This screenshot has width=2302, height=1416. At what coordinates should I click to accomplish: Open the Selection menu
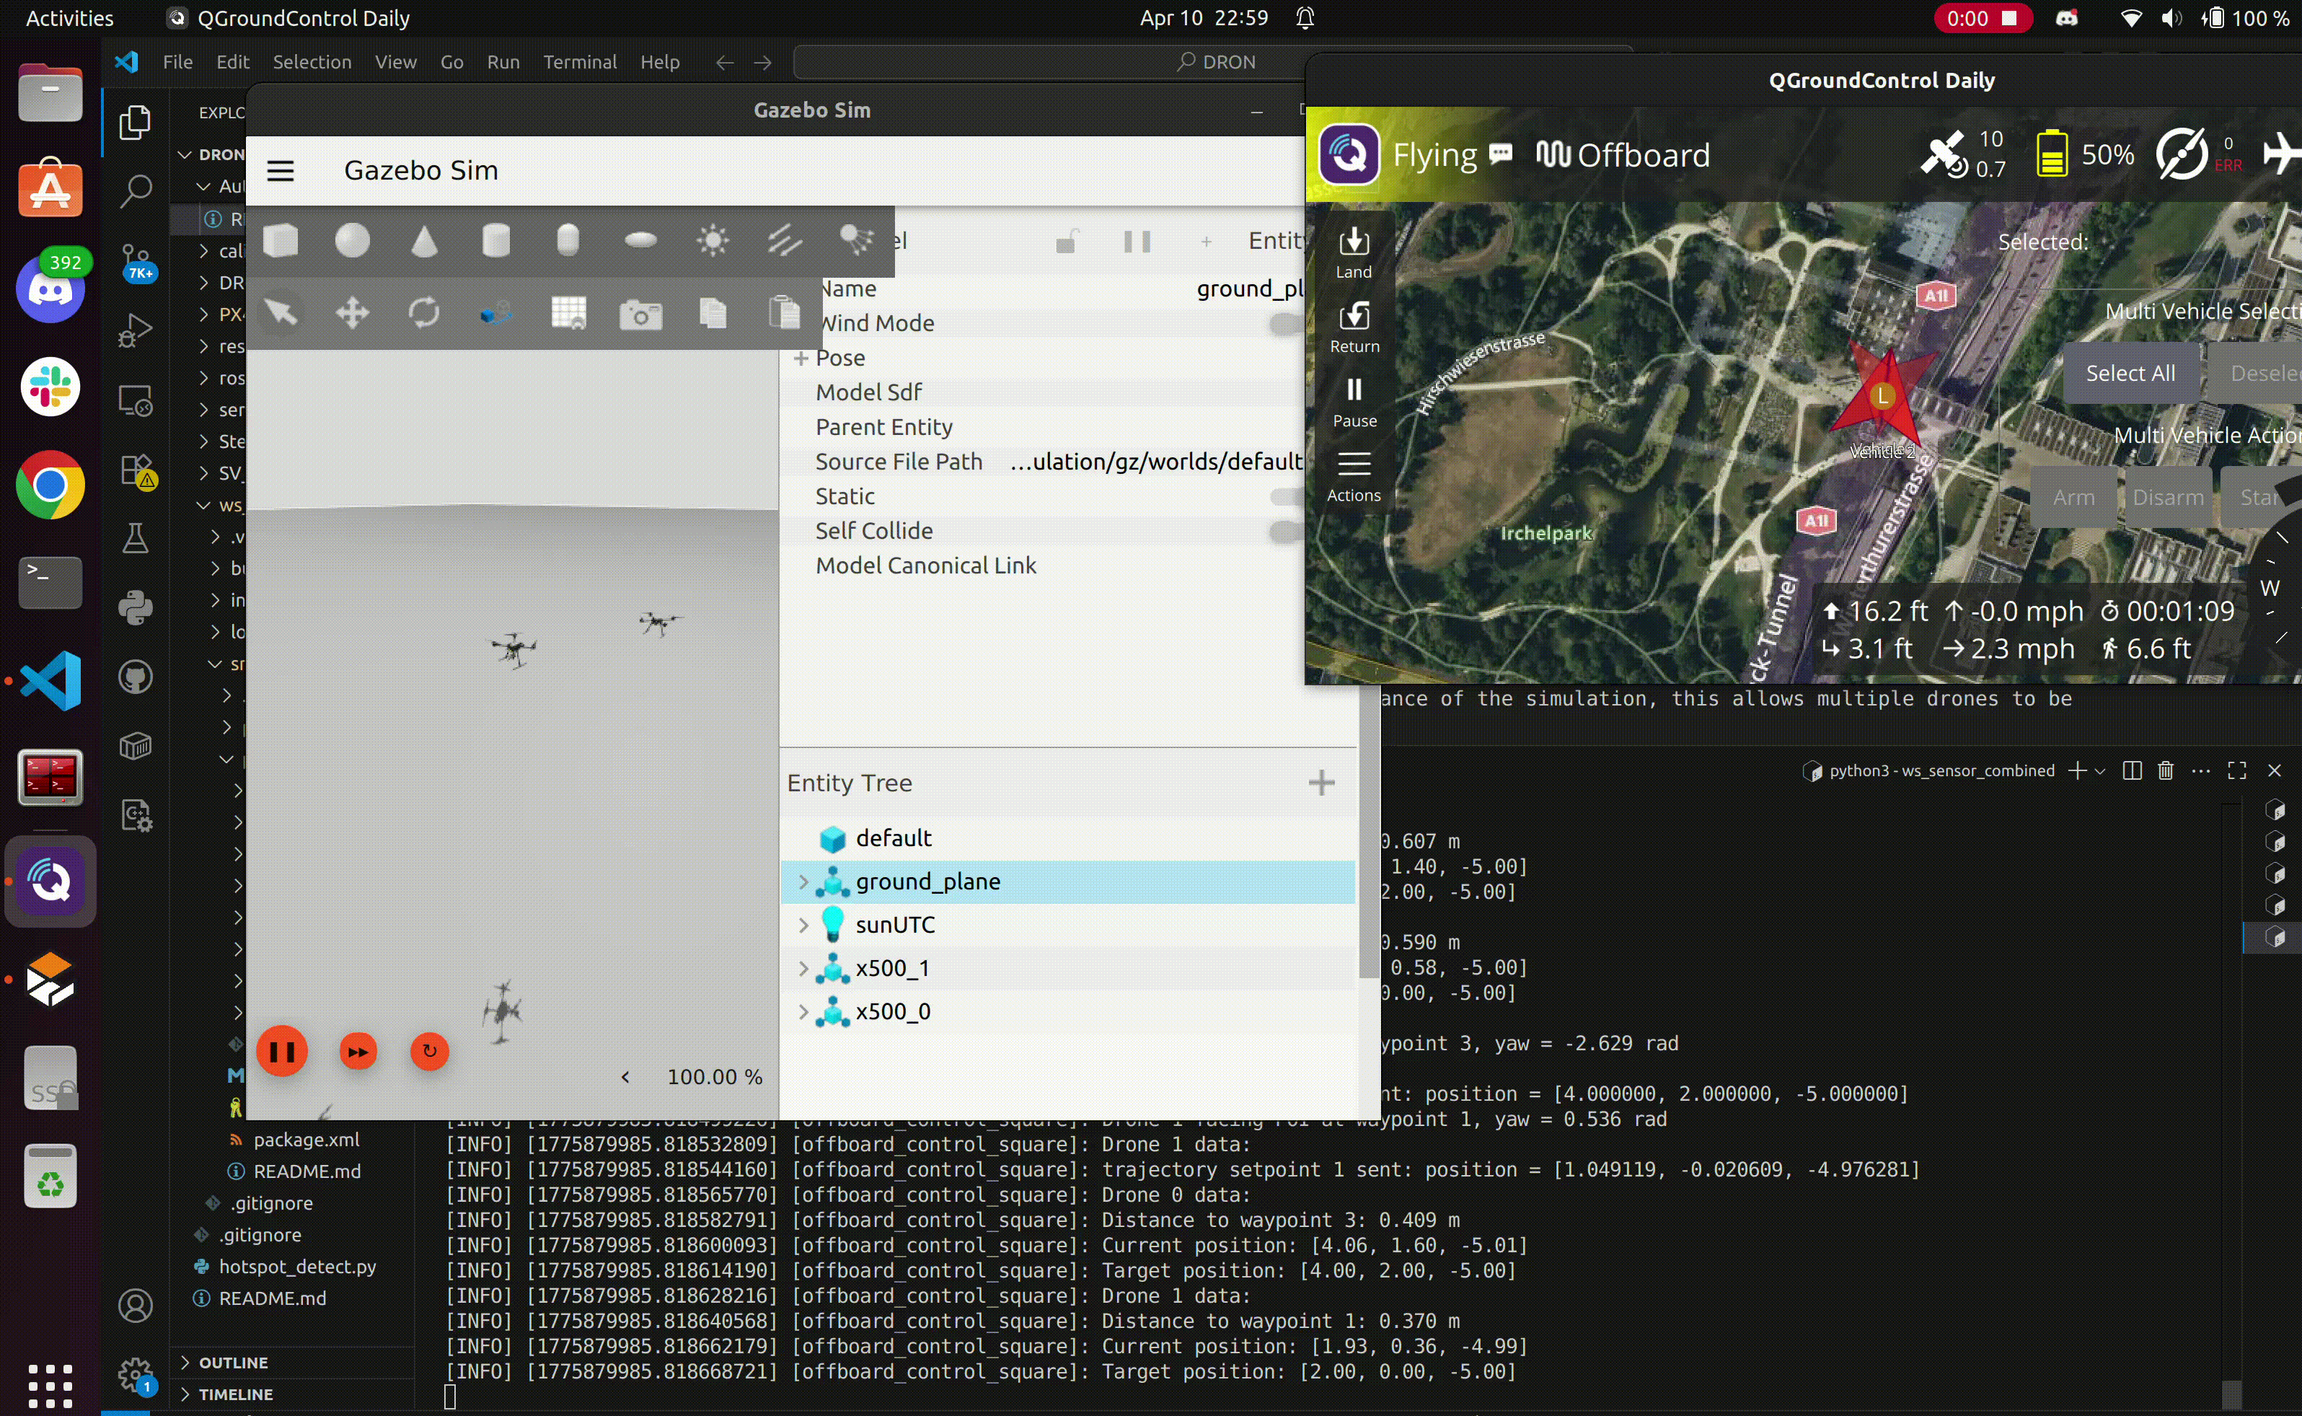coord(312,62)
